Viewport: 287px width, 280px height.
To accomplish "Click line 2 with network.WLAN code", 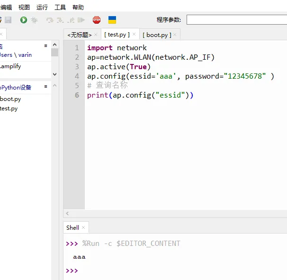I will 151,57.
